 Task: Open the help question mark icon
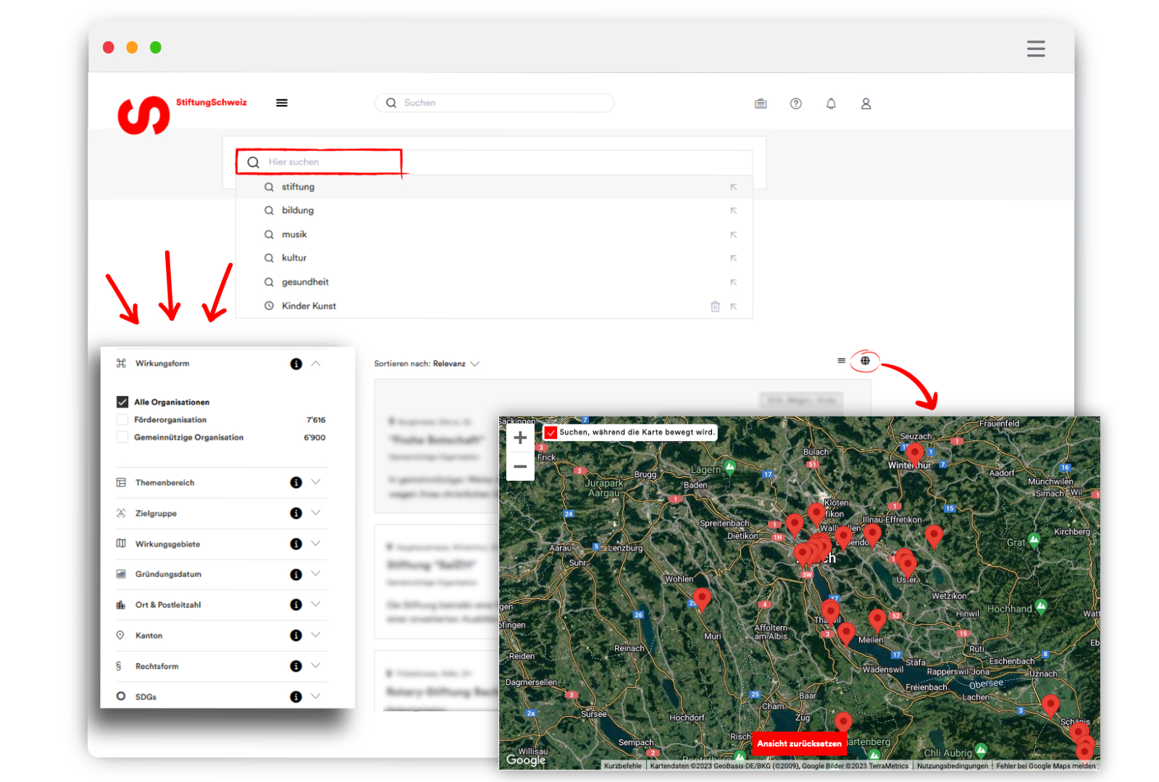coord(795,104)
